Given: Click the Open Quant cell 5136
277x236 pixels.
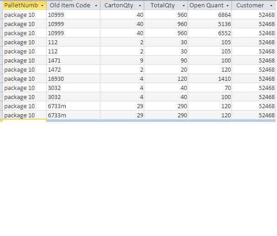Looking at the screenshot, I should pos(209,24).
